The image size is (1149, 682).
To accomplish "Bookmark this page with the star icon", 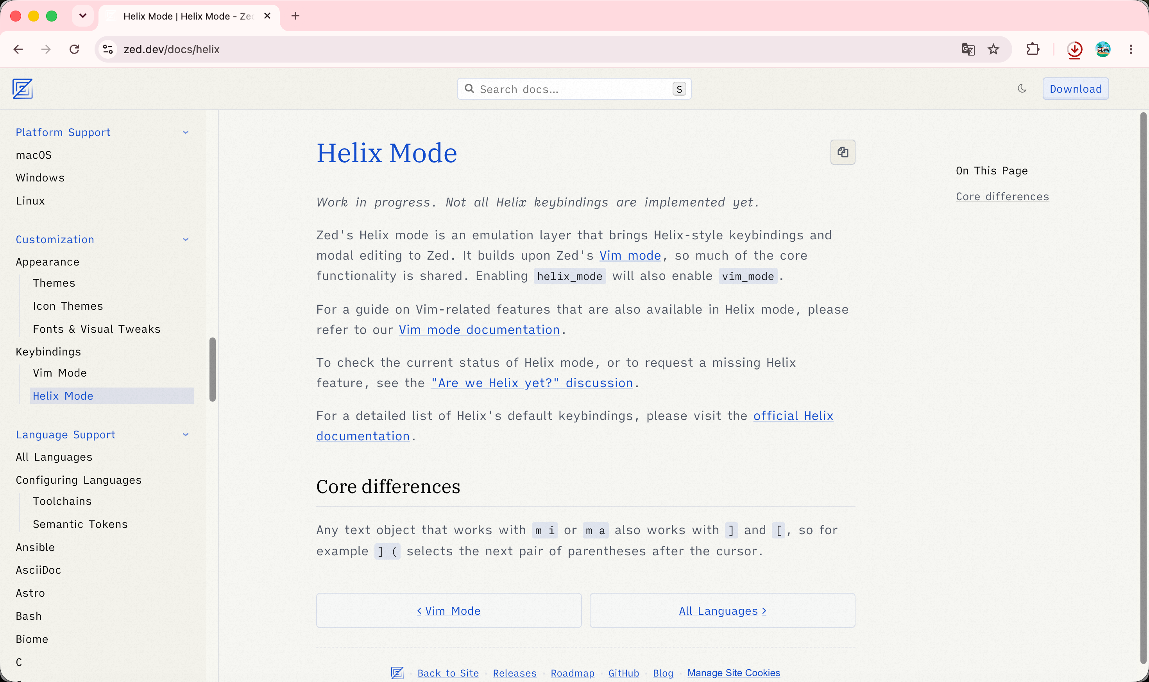I will (x=993, y=49).
